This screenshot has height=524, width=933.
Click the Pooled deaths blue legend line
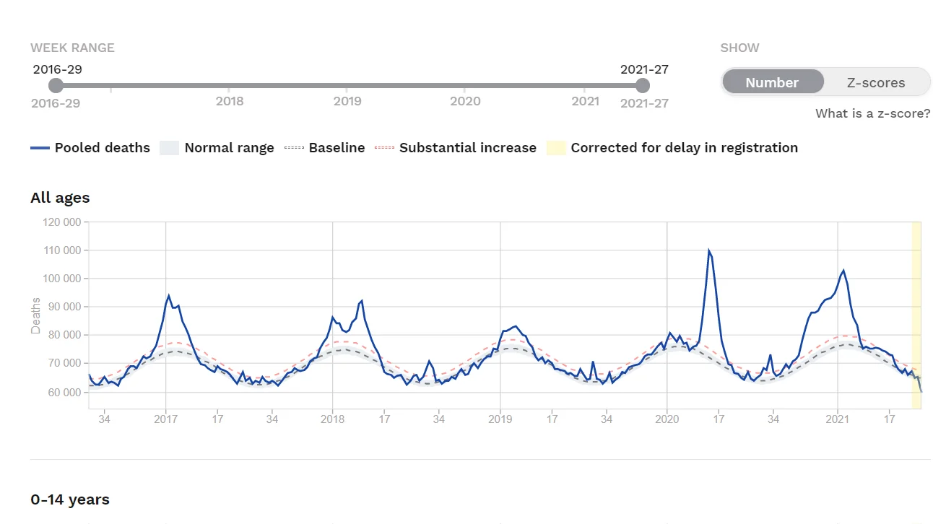tap(40, 148)
